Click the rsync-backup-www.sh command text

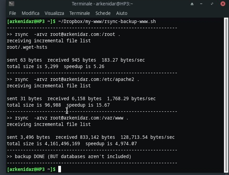point(107,21)
